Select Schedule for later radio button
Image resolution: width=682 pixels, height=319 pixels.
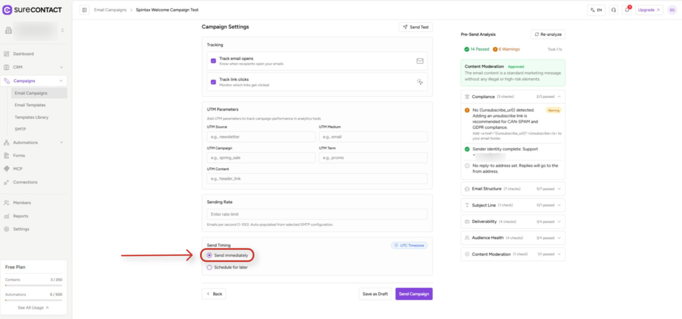pyautogui.click(x=210, y=267)
